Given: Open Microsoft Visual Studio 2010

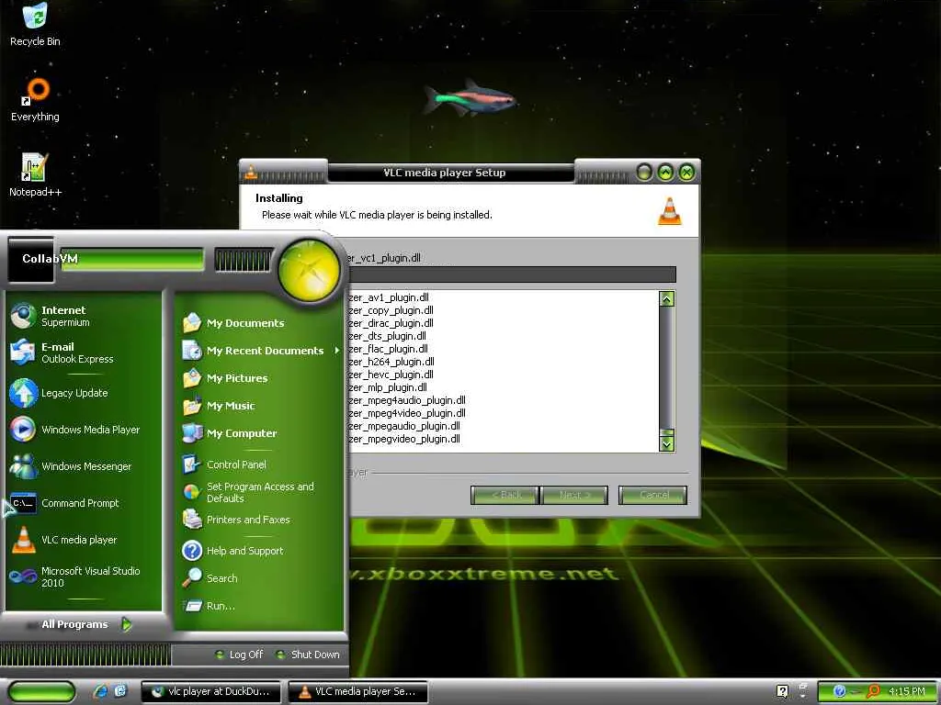Looking at the screenshot, I should click(x=84, y=576).
